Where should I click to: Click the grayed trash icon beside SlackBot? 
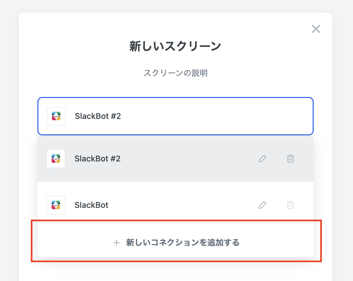pyautogui.click(x=290, y=205)
